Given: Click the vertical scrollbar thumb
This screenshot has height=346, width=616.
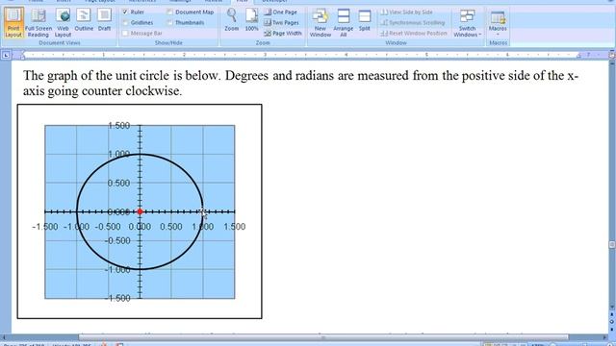Looking at the screenshot, I should (x=612, y=244).
